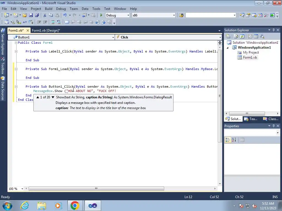The width and height of the screenshot is (282, 211).
Task: Open the Toolbox side tab
Action: 3,66
